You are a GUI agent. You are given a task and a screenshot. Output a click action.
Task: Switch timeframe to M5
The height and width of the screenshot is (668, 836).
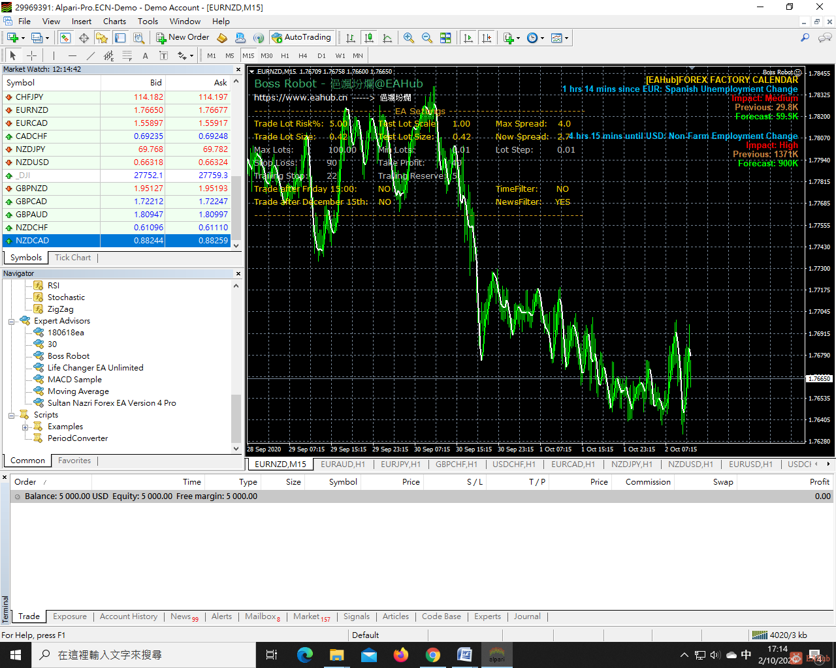pyautogui.click(x=230, y=55)
